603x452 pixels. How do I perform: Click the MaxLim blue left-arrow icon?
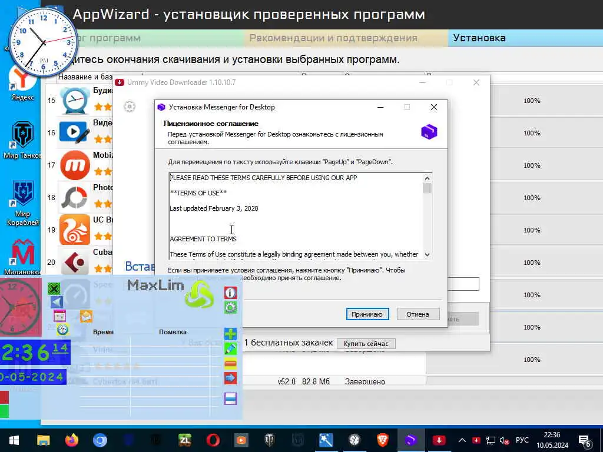57,302
